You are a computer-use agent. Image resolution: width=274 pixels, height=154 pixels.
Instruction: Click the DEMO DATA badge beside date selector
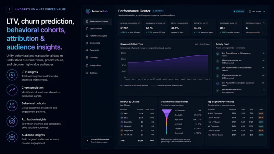239,11
